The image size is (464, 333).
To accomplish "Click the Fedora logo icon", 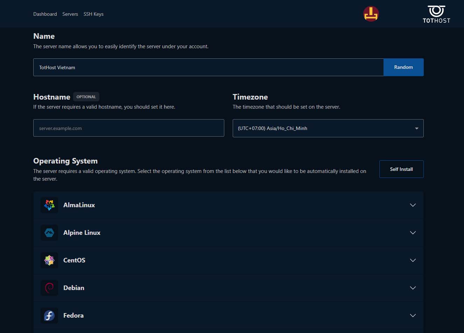I will [x=49, y=316].
